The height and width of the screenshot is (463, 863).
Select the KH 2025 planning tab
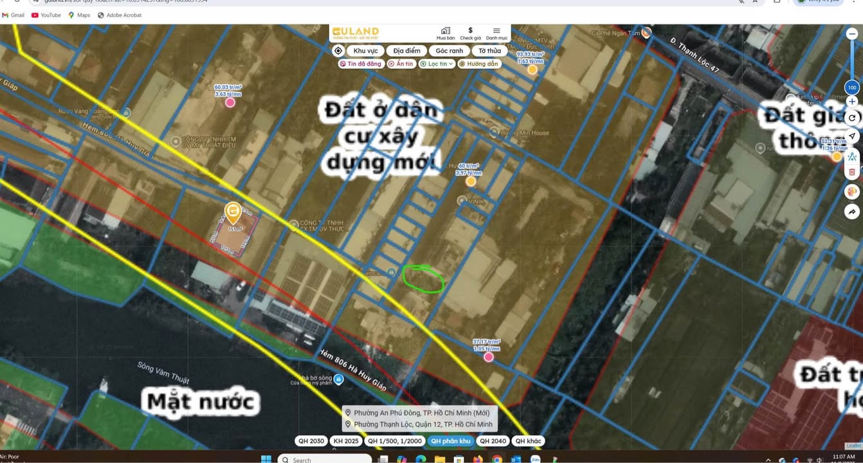346,441
